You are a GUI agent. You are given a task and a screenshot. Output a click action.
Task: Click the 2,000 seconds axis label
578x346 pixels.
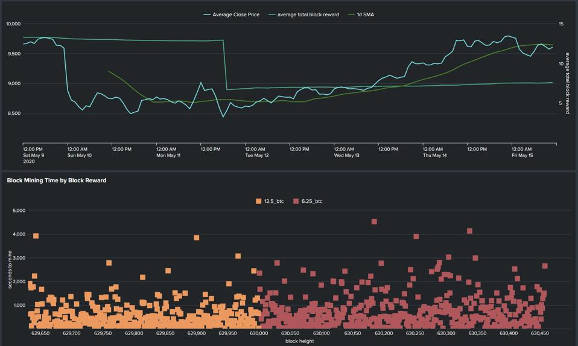[19, 281]
